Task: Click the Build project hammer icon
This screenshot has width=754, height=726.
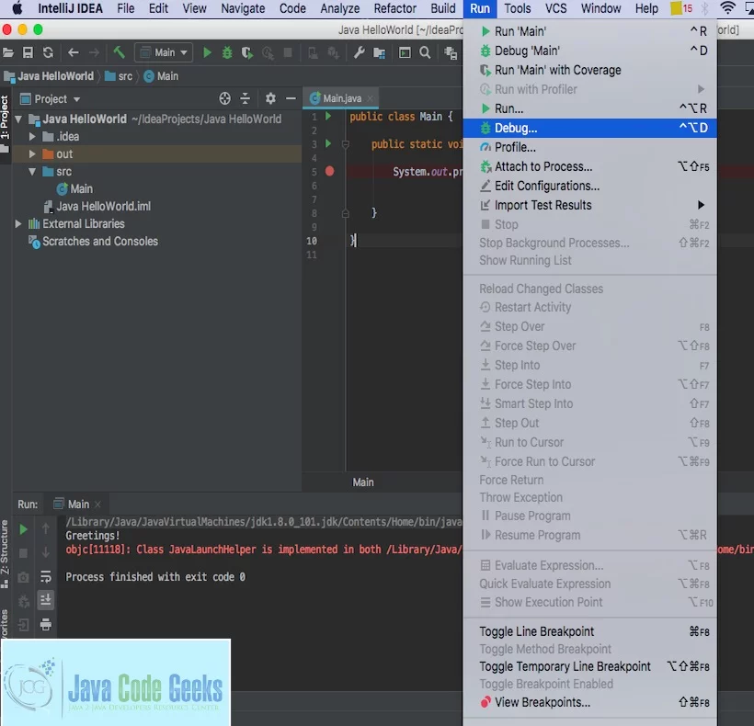Action: [119, 52]
